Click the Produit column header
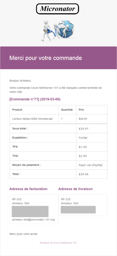 pos(17,110)
